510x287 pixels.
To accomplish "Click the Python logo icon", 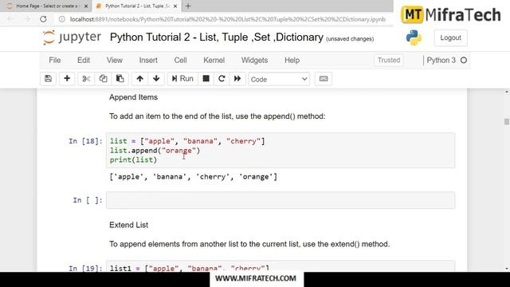I will coord(414,37).
